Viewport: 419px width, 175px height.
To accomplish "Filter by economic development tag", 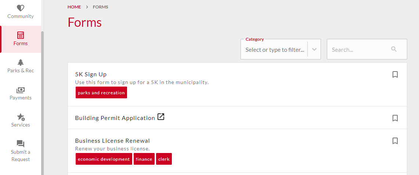I will point(104,159).
